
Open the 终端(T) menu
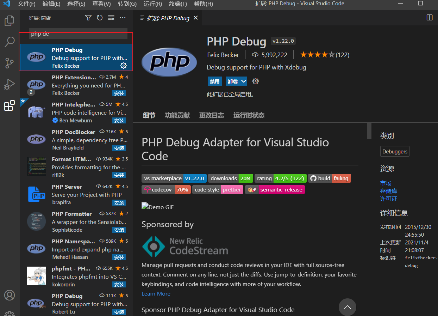pyautogui.click(x=178, y=4)
